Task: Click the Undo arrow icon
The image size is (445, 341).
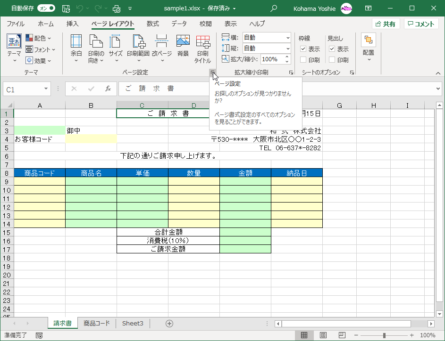Action: (79, 8)
